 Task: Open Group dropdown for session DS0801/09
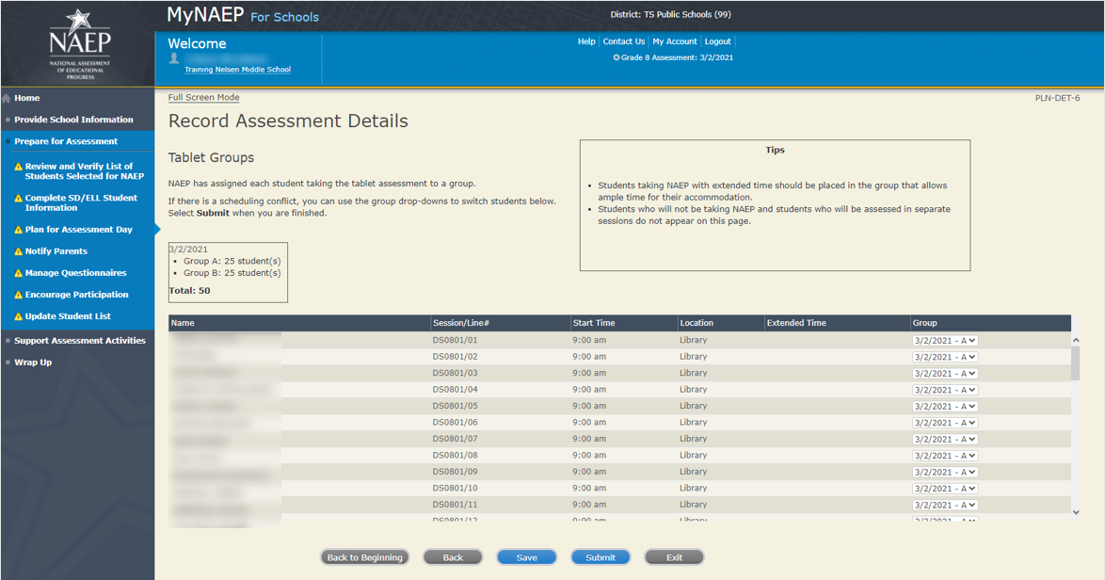[944, 473]
